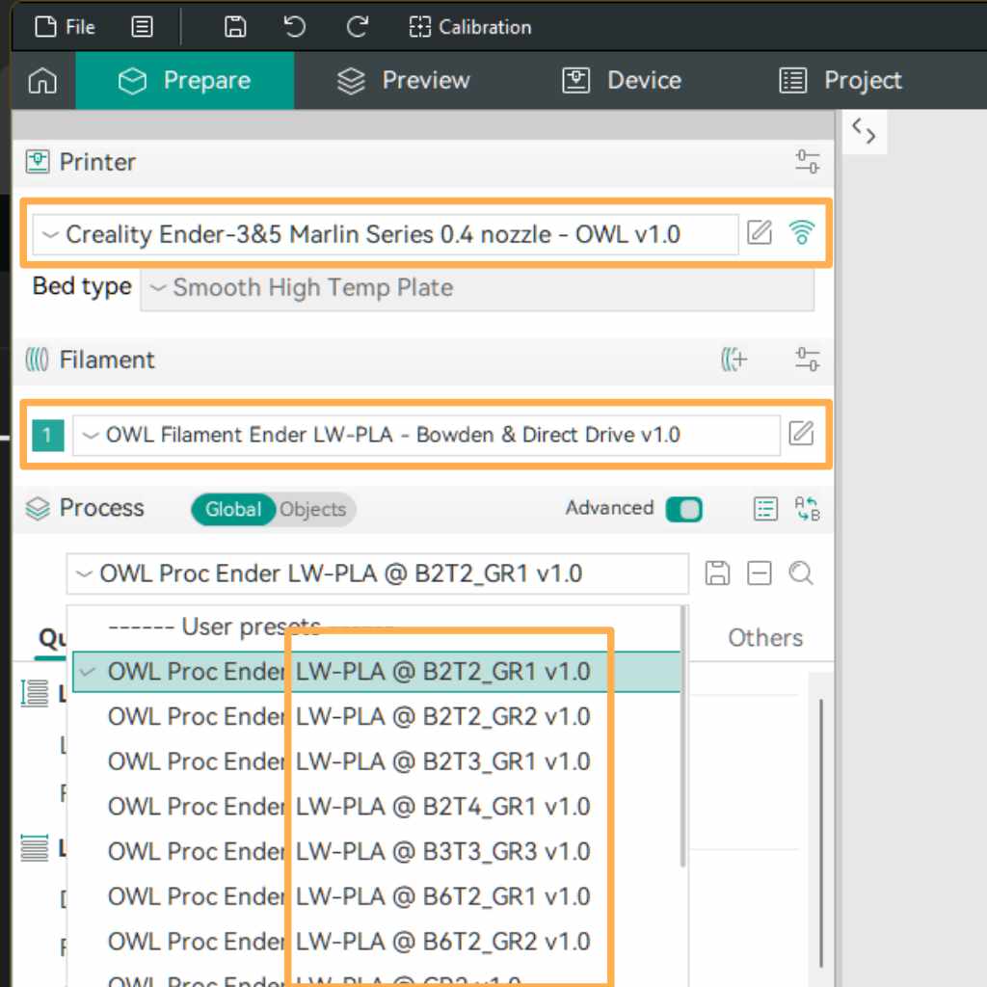The image size is (987, 987).
Task: Select the Global process mode
Action: click(x=233, y=510)
